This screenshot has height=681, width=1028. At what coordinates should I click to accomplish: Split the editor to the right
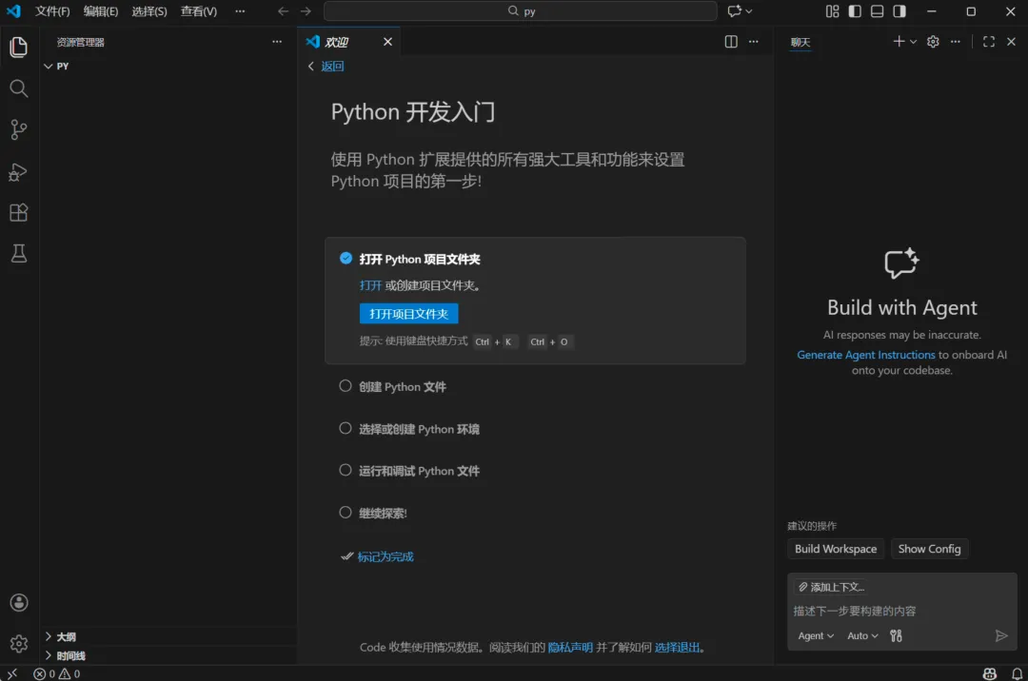[731, 41]
